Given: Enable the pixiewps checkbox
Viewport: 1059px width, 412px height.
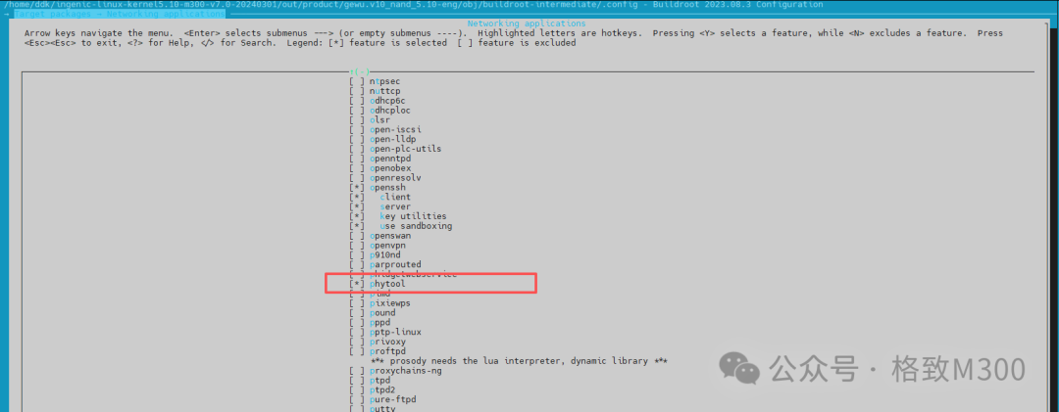Looking at the screenshot, I should [357, 303].
